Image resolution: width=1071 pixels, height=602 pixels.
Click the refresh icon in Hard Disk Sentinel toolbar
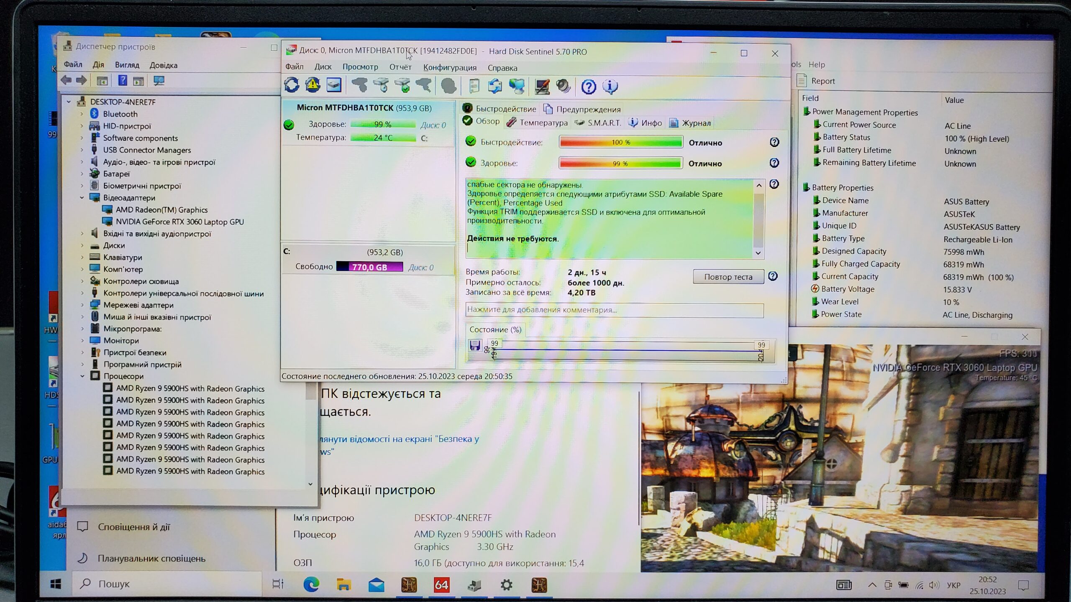point(292,85)
